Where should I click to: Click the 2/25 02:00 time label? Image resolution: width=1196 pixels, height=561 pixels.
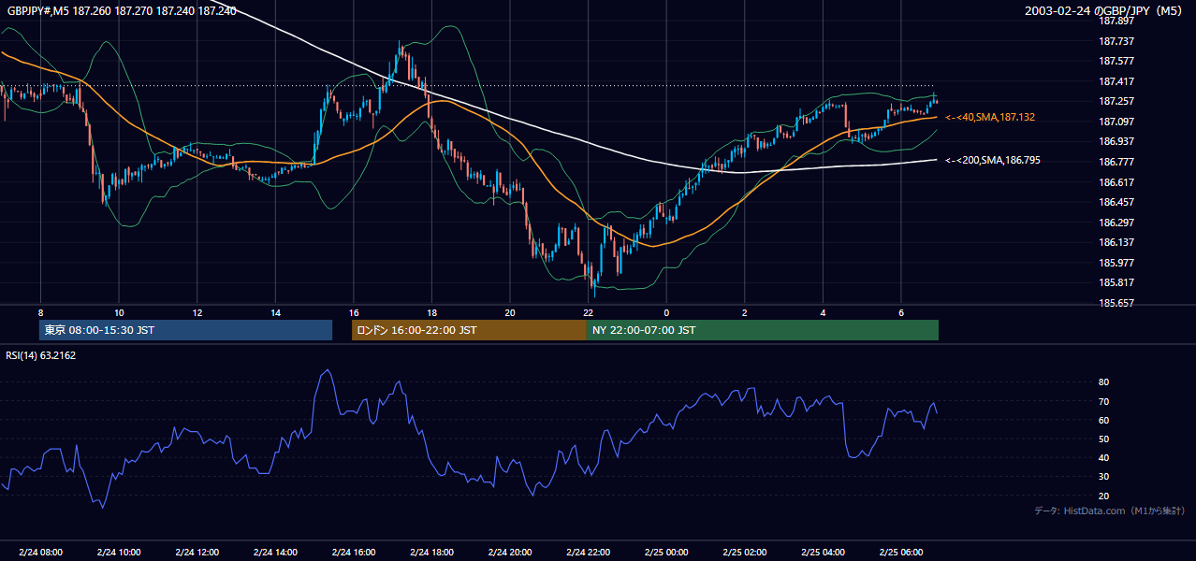(x=744, y=552)
